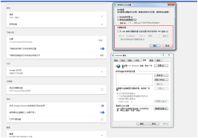198x138 pixels.
Task: Switch to 高级 tab in Internet 属性
Action: coord(159,60)
